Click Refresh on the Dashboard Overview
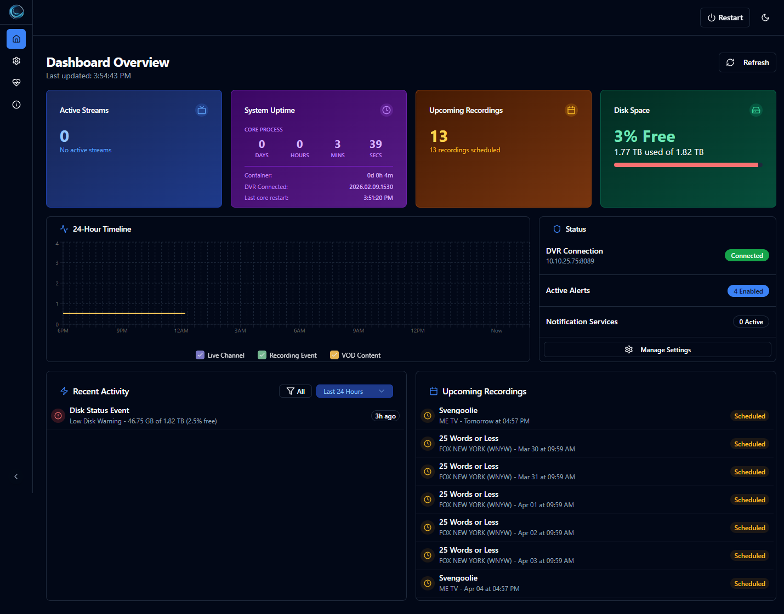784x614 pixels. point(747,62)
